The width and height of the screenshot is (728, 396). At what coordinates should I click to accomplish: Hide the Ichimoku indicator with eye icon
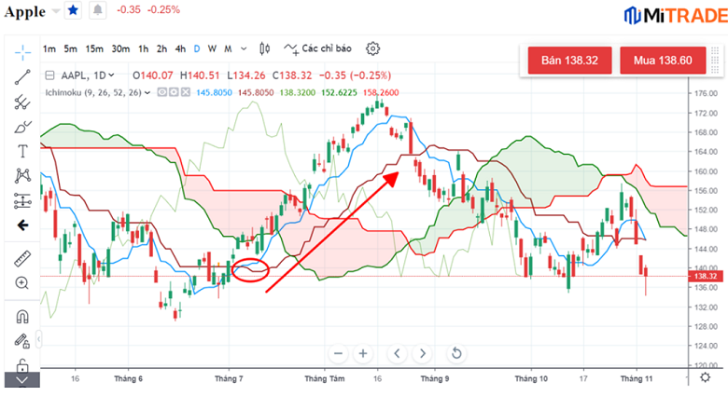pyautogui.click(x=161, y=92)
